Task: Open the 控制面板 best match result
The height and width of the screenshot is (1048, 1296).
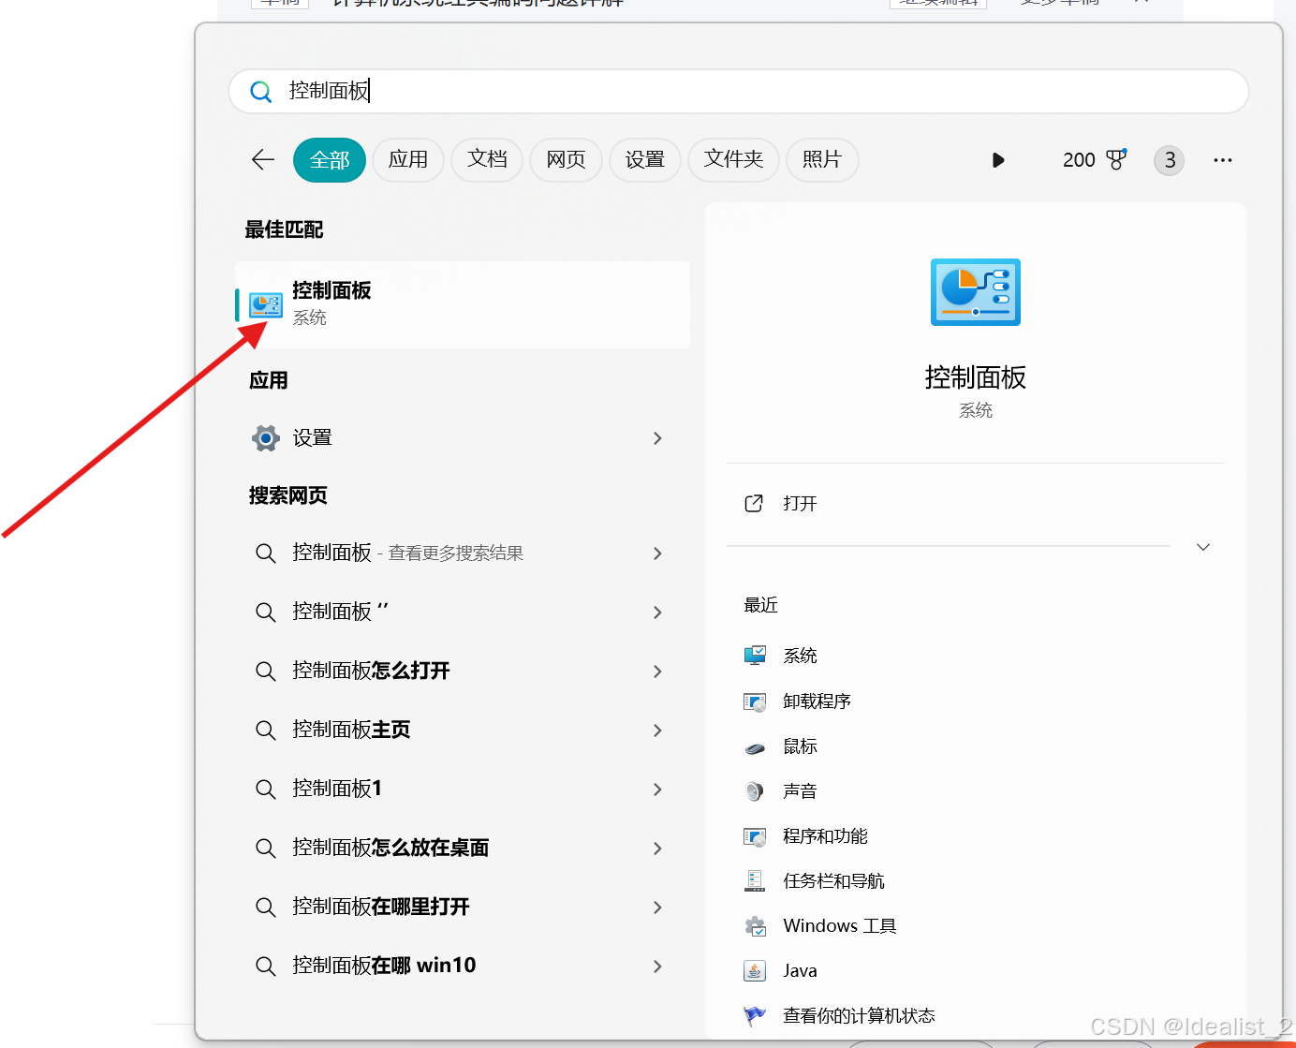Action: click(463, 304)
